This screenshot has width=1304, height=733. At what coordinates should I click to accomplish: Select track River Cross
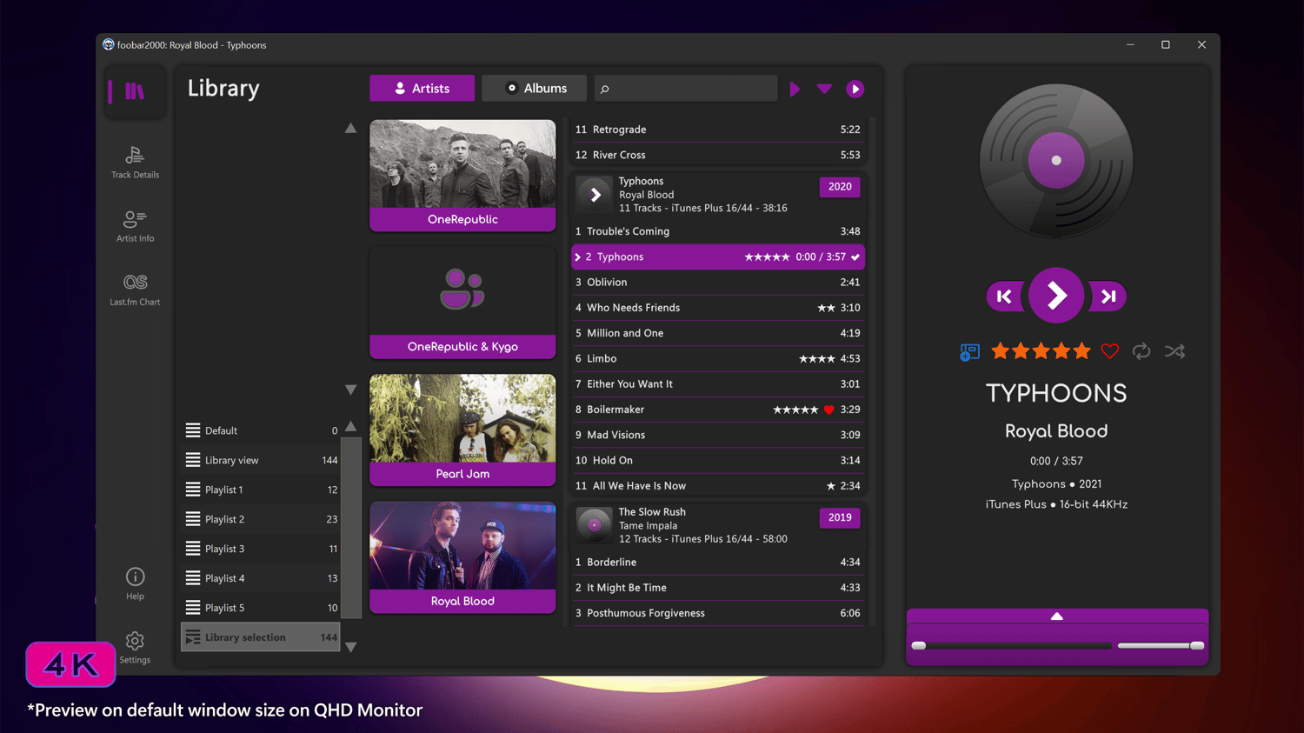(x=718, y=155)
